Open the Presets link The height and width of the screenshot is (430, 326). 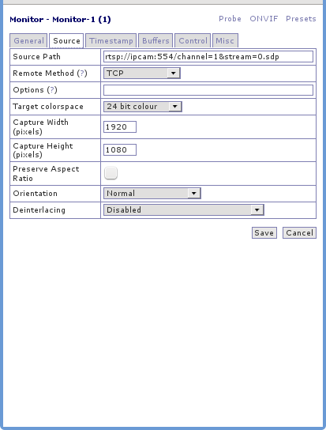click(x=301, y=19)
